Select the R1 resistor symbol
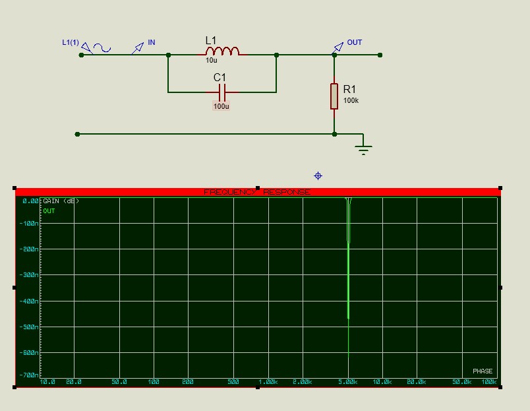This screenshot has width=530, height=411. coord(334,96)
